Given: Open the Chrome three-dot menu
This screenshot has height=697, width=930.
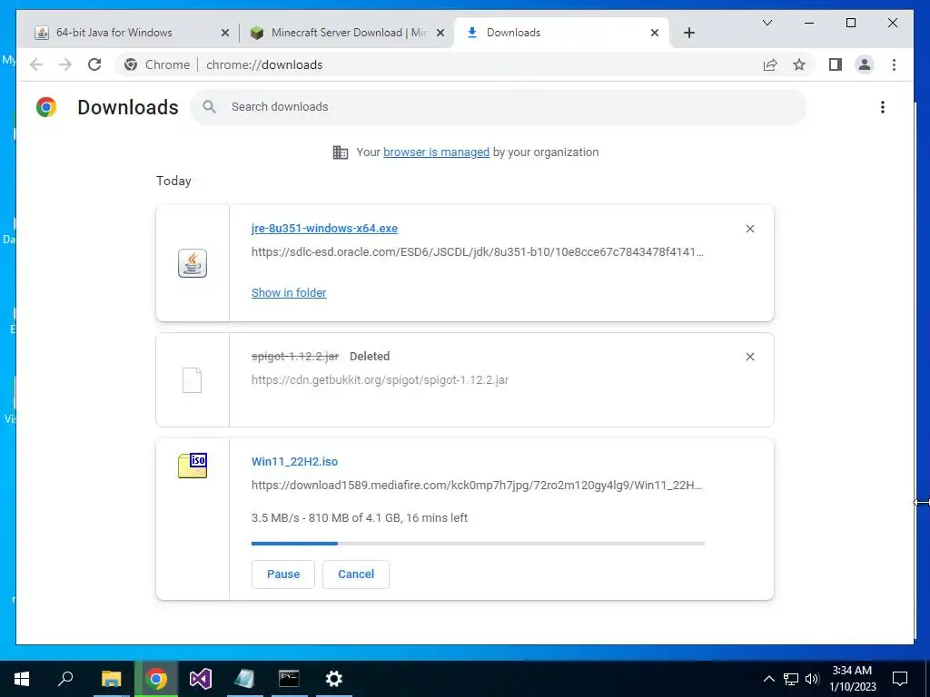Looking at the screenshot, I should pos(894,64).
